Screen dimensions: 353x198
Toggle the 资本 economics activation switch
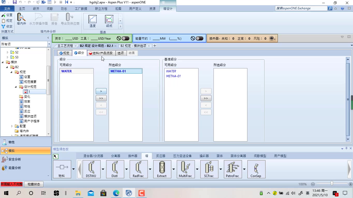click(x=125, y=38)
